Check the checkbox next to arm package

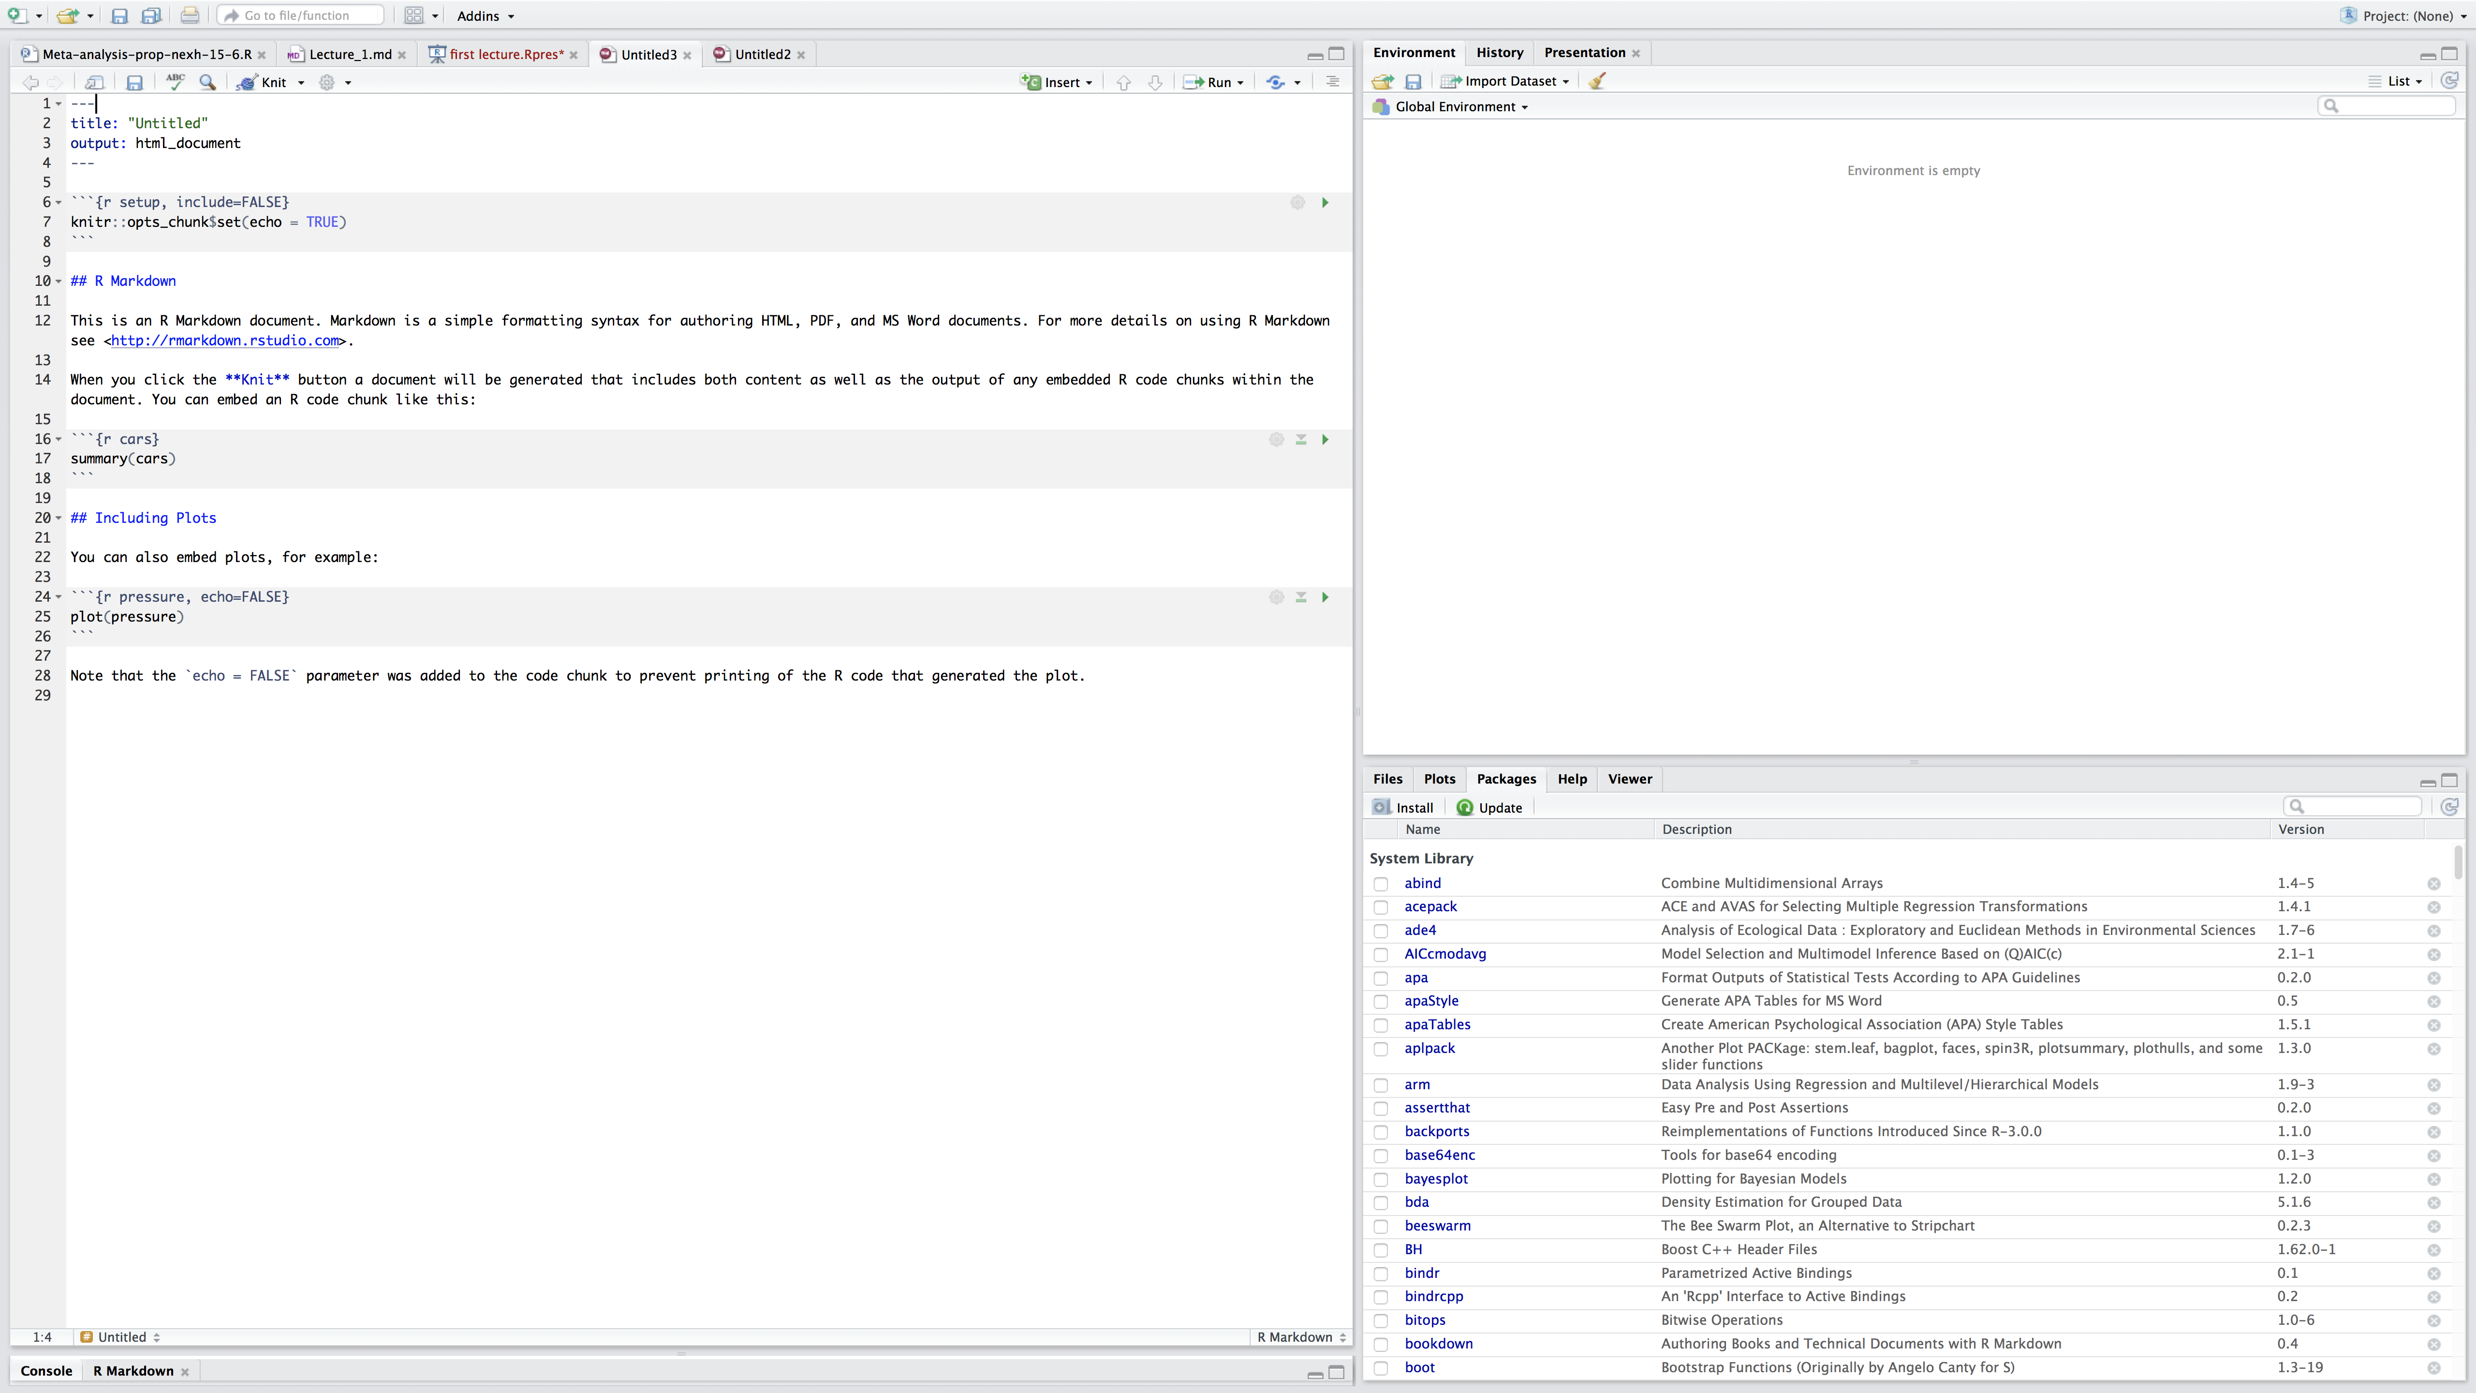coord(1379,1083)
